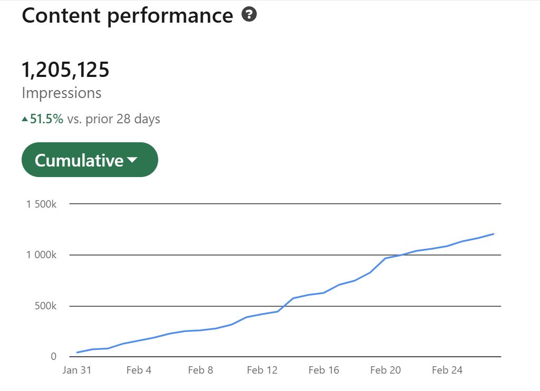
Task: Select the 1 000k y-axis label
Action: (41, 255)
